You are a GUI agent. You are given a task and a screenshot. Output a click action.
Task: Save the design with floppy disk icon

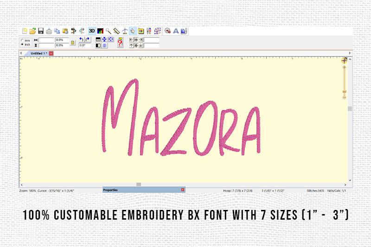(41, 31)
